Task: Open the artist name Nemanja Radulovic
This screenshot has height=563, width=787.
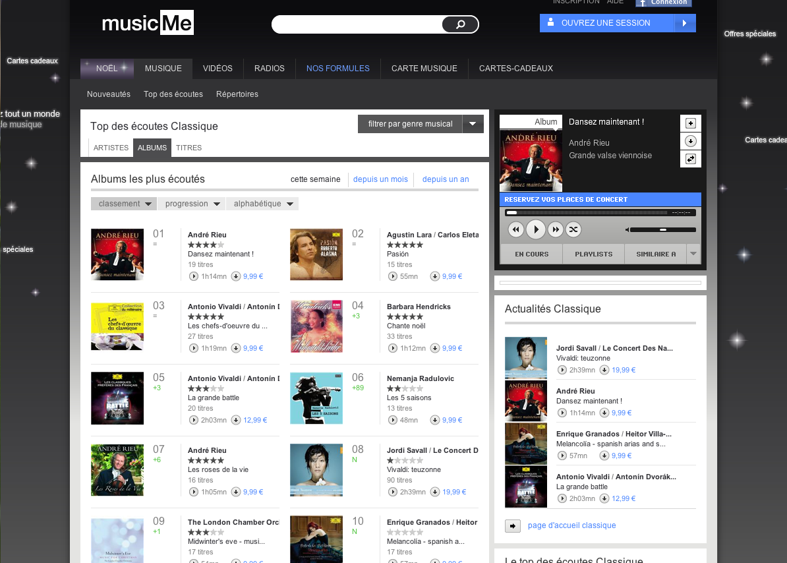Action: point(421,378)
